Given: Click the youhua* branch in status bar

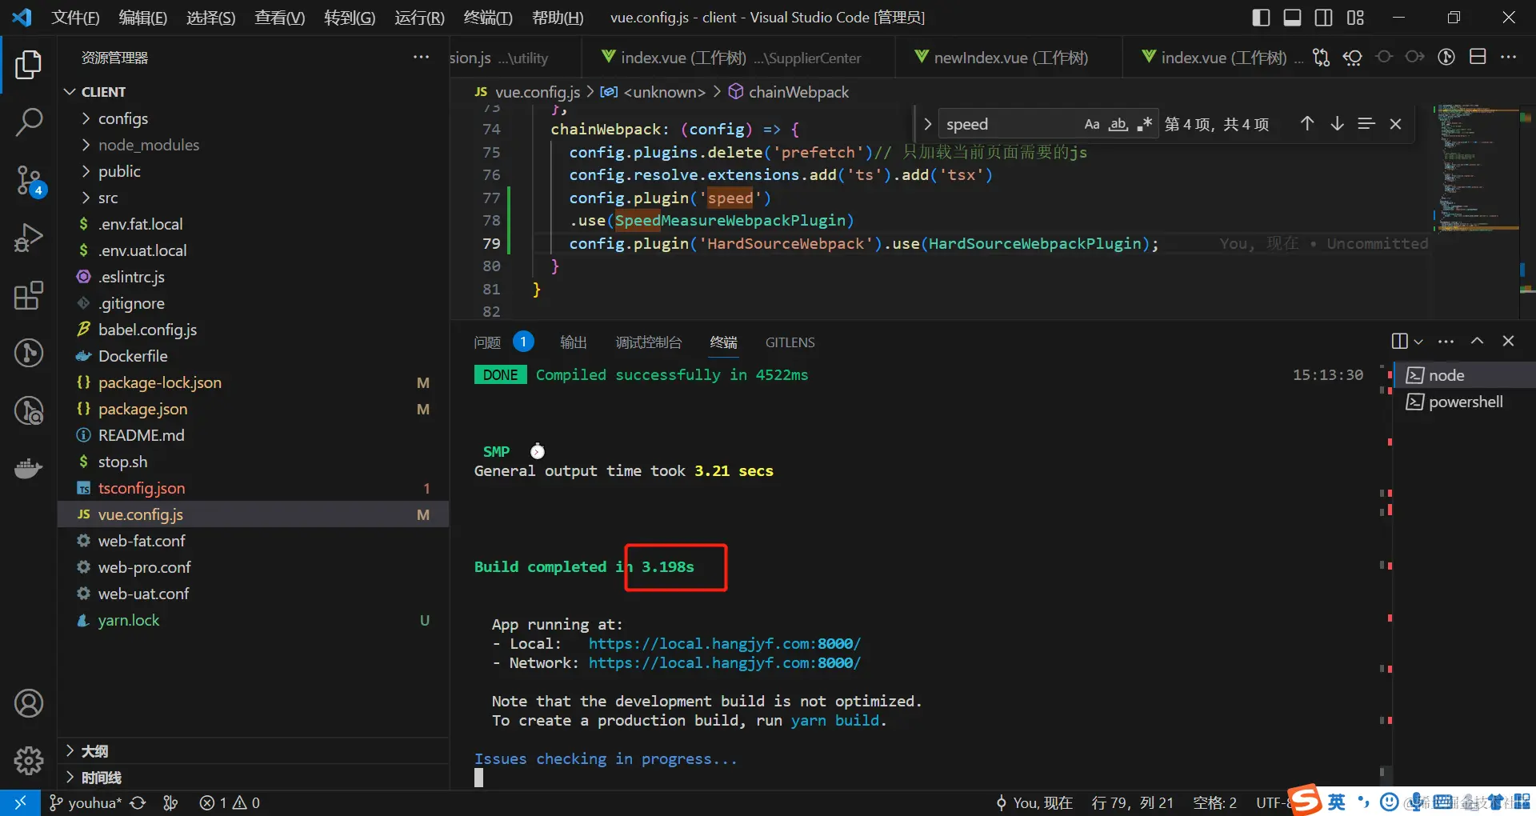Looking at the screenshot, I should click(x=85, y=802).
